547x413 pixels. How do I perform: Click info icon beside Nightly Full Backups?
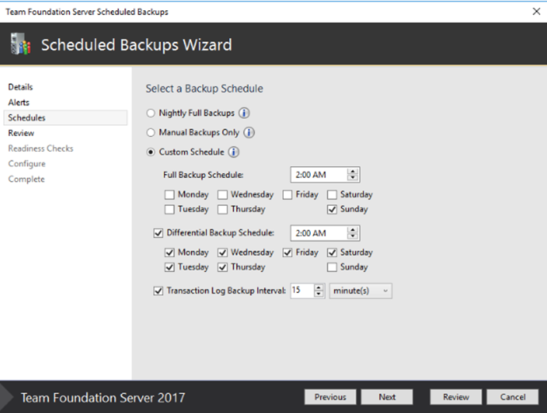[245, 113]
